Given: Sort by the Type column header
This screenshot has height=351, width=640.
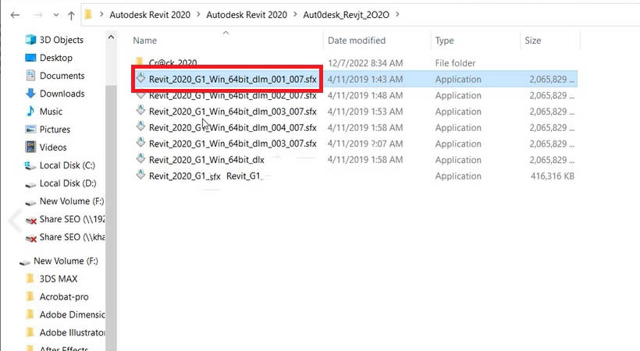Looking at the screenshot, I should click(444, 41).
